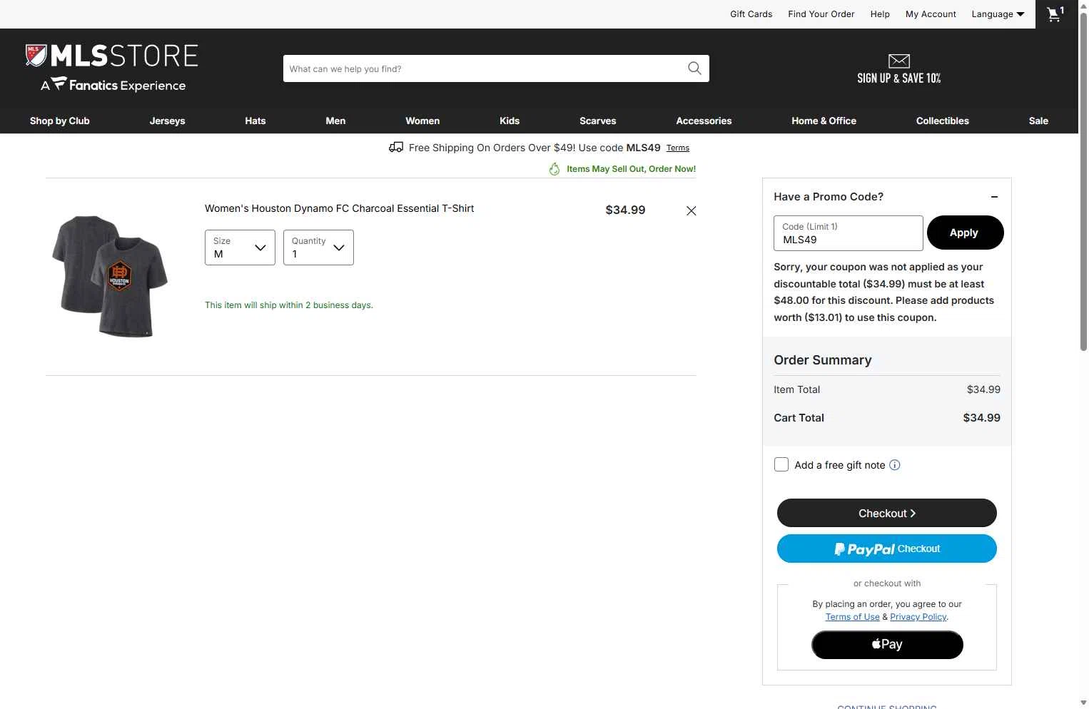Pay with the Apple Pay button
This screenshot has height=709, width=1089.
tap(887, 645)
